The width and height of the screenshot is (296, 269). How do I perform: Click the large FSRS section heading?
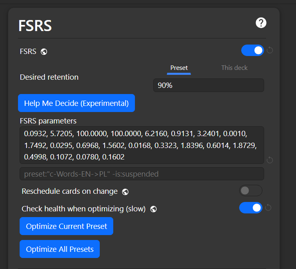click(x=35, y=26)
